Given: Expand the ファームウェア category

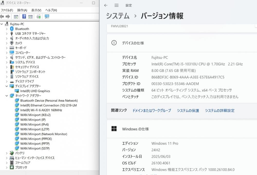Looking at the screenshot, I should 7,163.
